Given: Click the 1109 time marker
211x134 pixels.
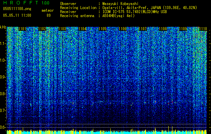Looking at the screenshot, I should coord(183,29).
